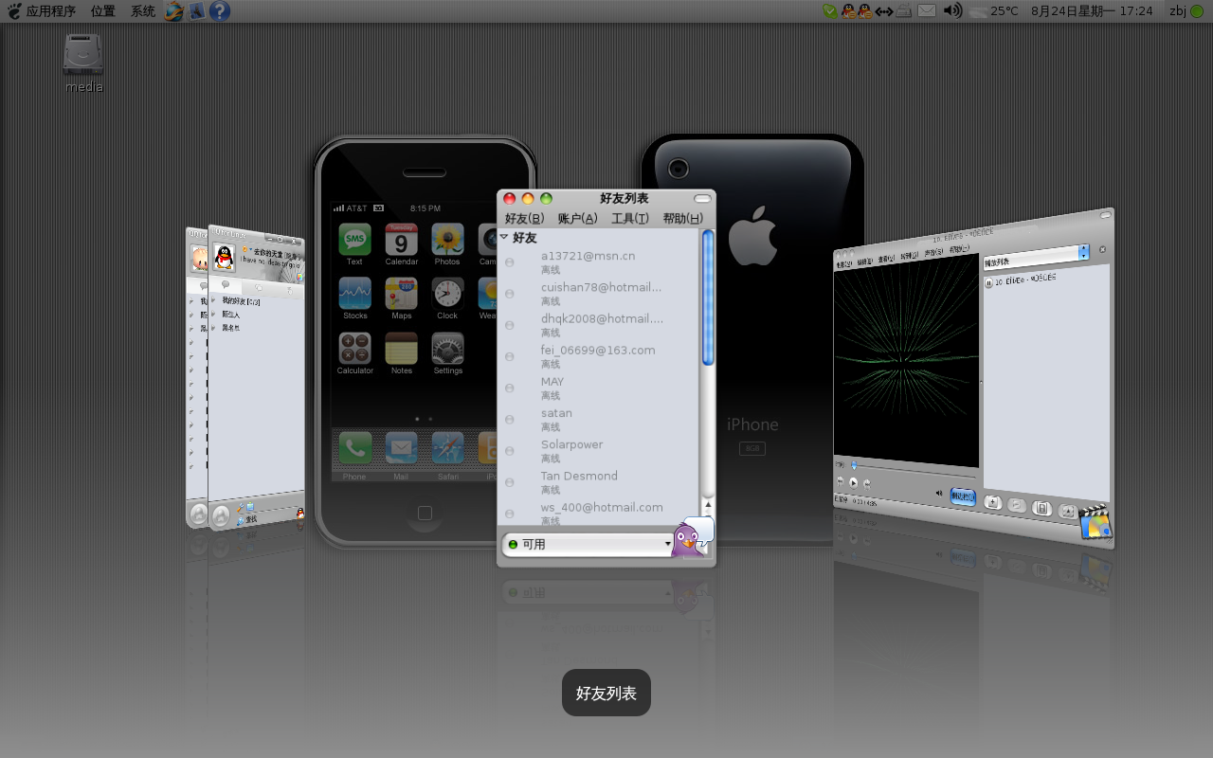The image size is (1213, 758).
Task: Select contact MAY in buddy list
Action: click(599, 388)
